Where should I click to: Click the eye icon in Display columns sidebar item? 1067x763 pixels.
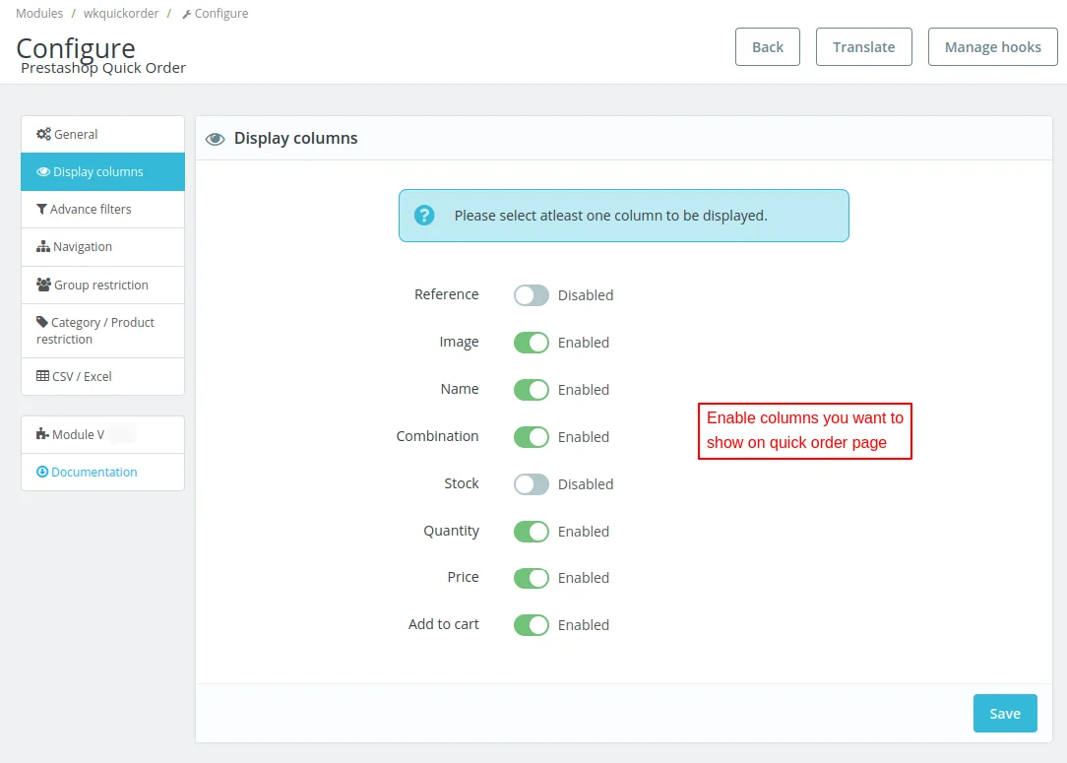coord(43,171)
